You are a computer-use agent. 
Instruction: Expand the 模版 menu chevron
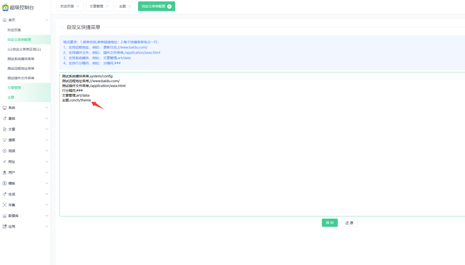(47, 183)
